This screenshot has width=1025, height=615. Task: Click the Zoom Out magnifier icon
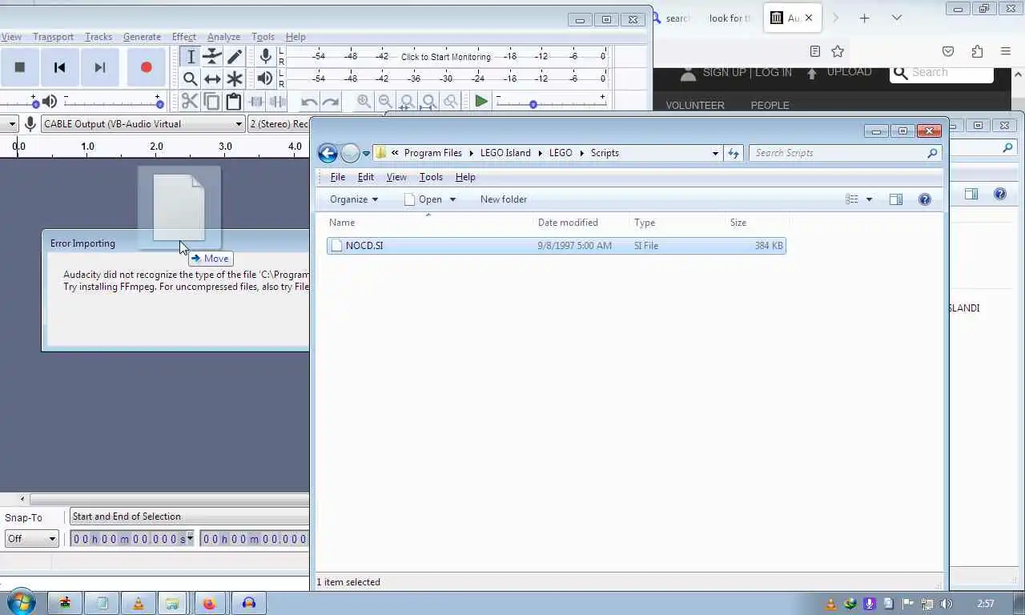coord(385,101)
